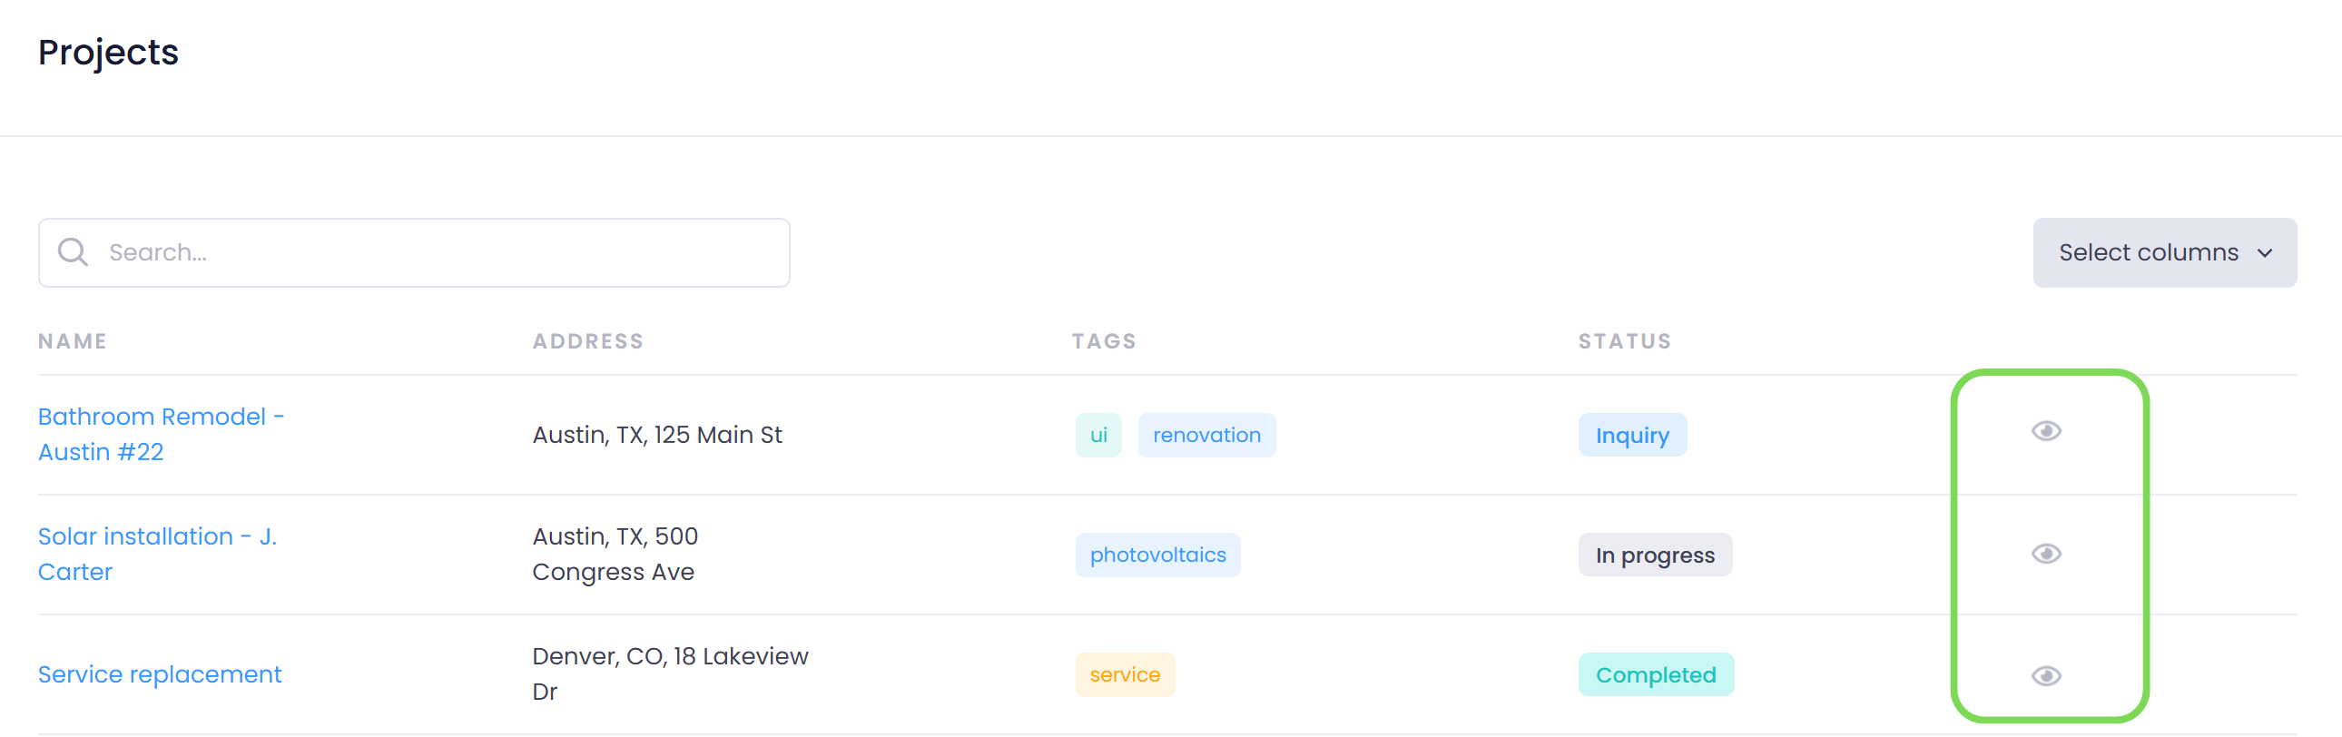Click the Inquiry status badge
This screenshot has width=2342, height=737.
pos(1631,436)
